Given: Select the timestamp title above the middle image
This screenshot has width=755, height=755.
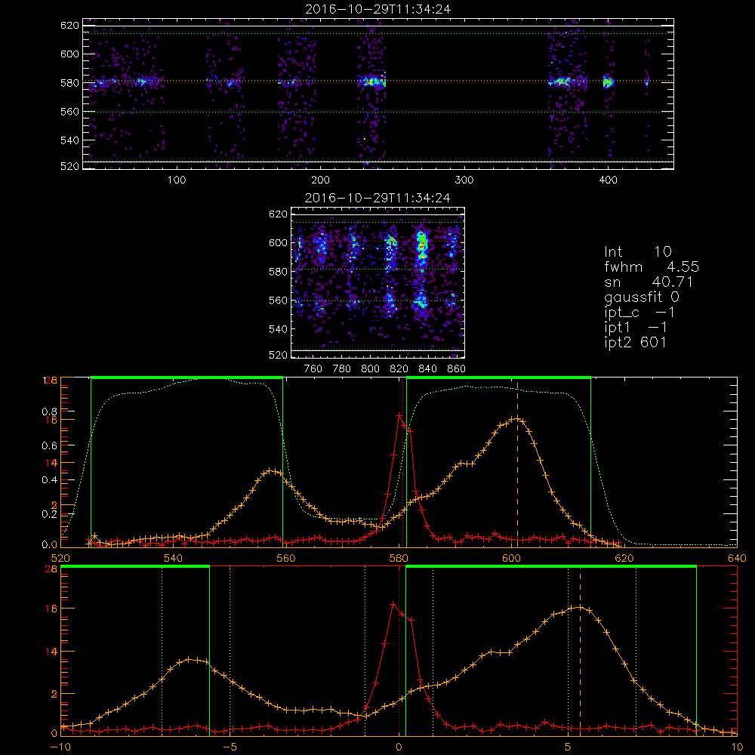Looking at the screenshot, I should (x=377, y=198).
